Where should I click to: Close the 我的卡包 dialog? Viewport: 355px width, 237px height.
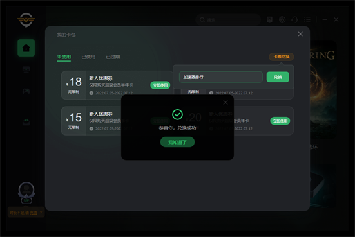click(300, 34)
